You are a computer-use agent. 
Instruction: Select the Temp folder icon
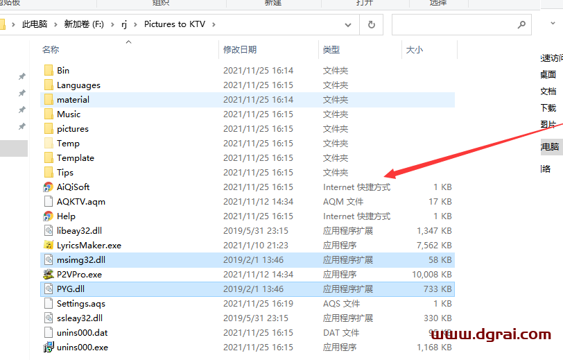click(49, 143)
